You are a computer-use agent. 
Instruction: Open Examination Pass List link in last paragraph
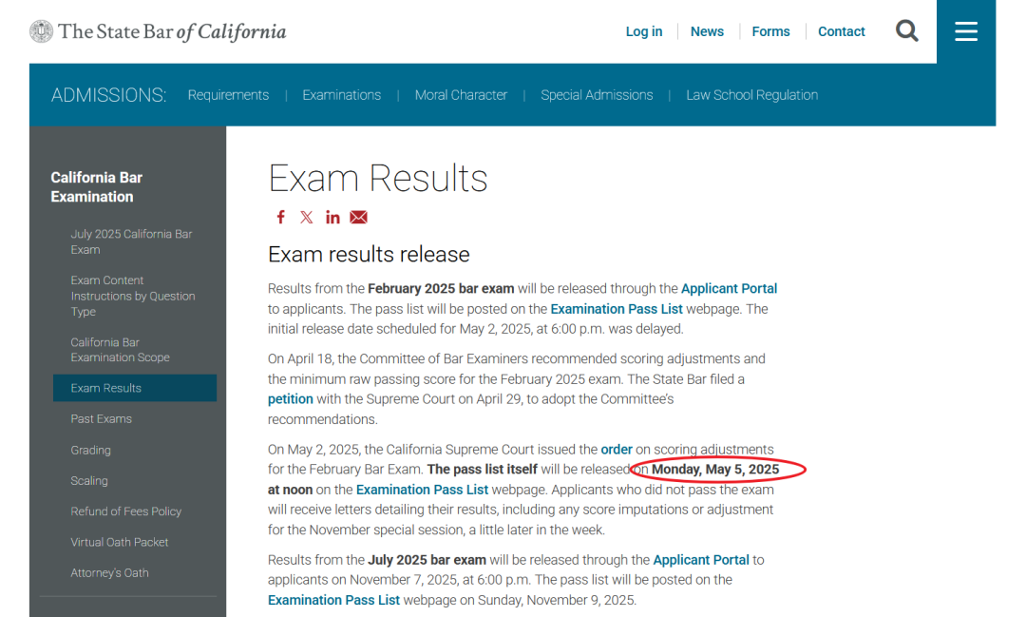coord(333,600)
